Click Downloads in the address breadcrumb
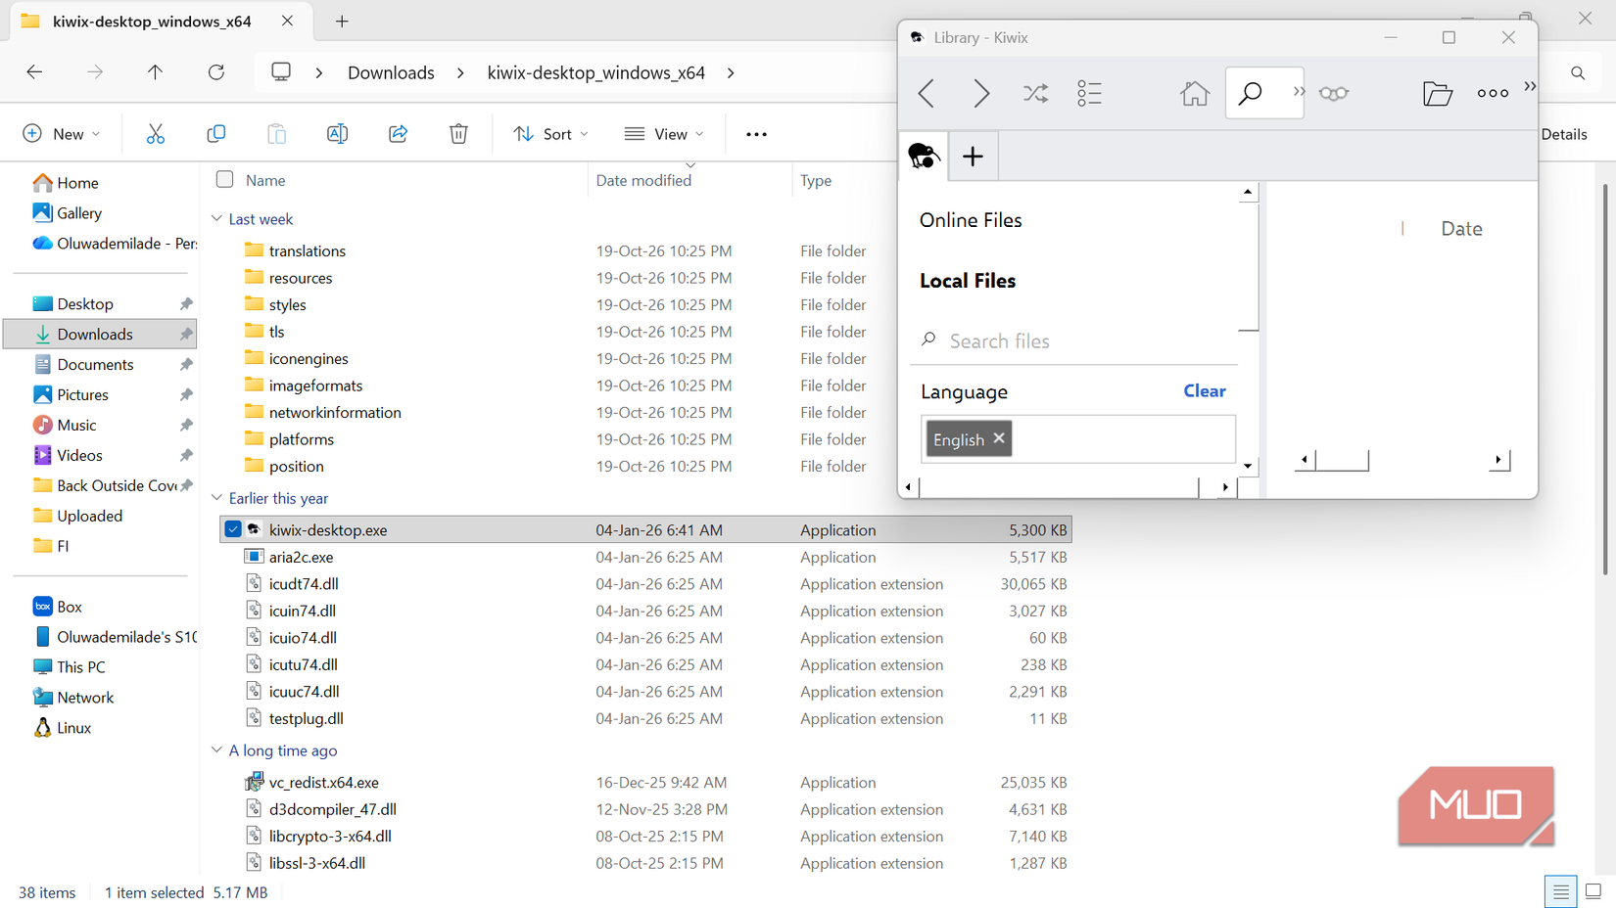1616x908 pixels. point(391,72)
